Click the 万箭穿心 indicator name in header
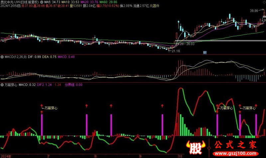The width and height of the screenshot is (266, 158). [x=11, y=85]
